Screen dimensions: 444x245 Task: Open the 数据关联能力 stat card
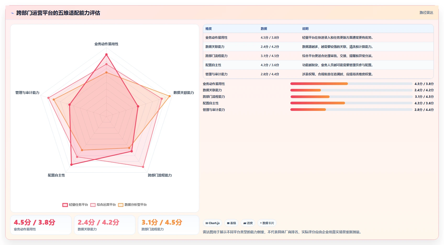coord(105,225)
